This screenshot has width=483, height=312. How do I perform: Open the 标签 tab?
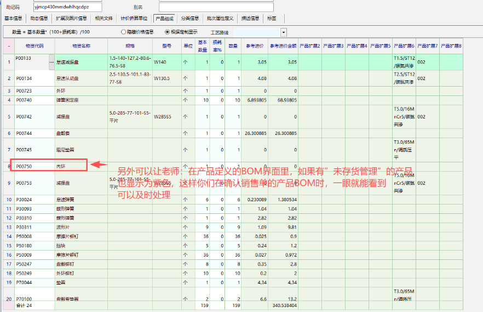272,18
